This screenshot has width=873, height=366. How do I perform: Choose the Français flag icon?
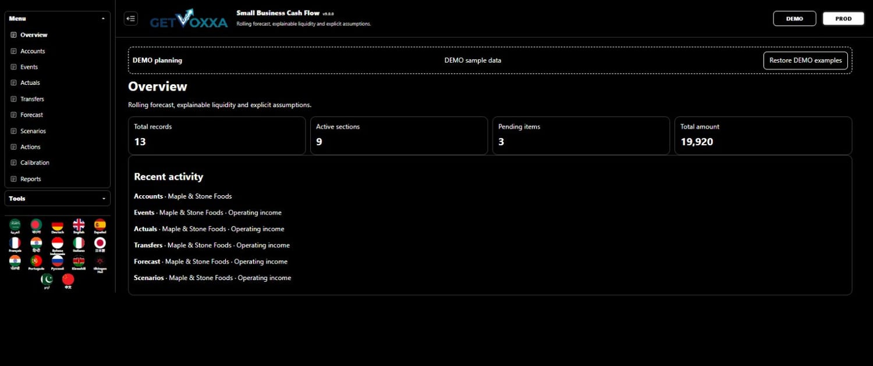(15, 244)
